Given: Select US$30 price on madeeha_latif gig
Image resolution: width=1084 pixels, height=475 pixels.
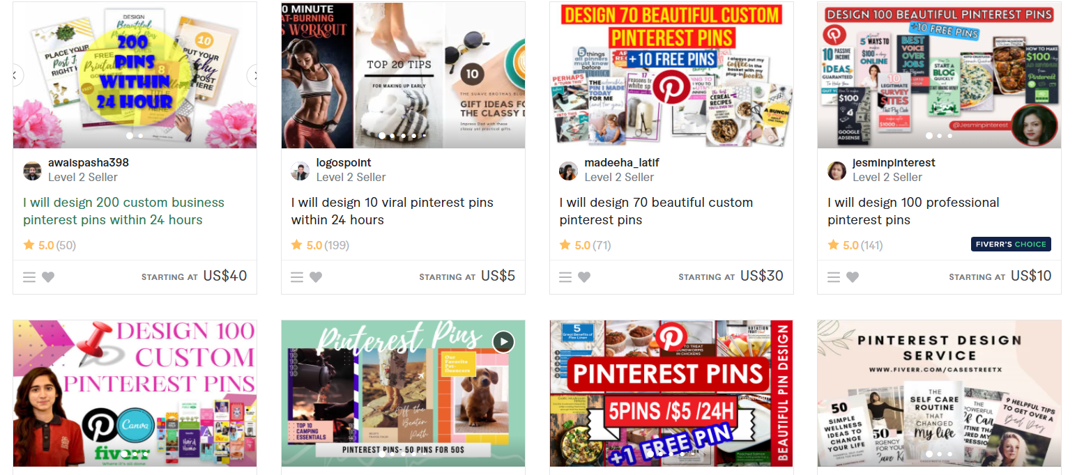Looking at the screenshot, I should [x=762, y=276].
